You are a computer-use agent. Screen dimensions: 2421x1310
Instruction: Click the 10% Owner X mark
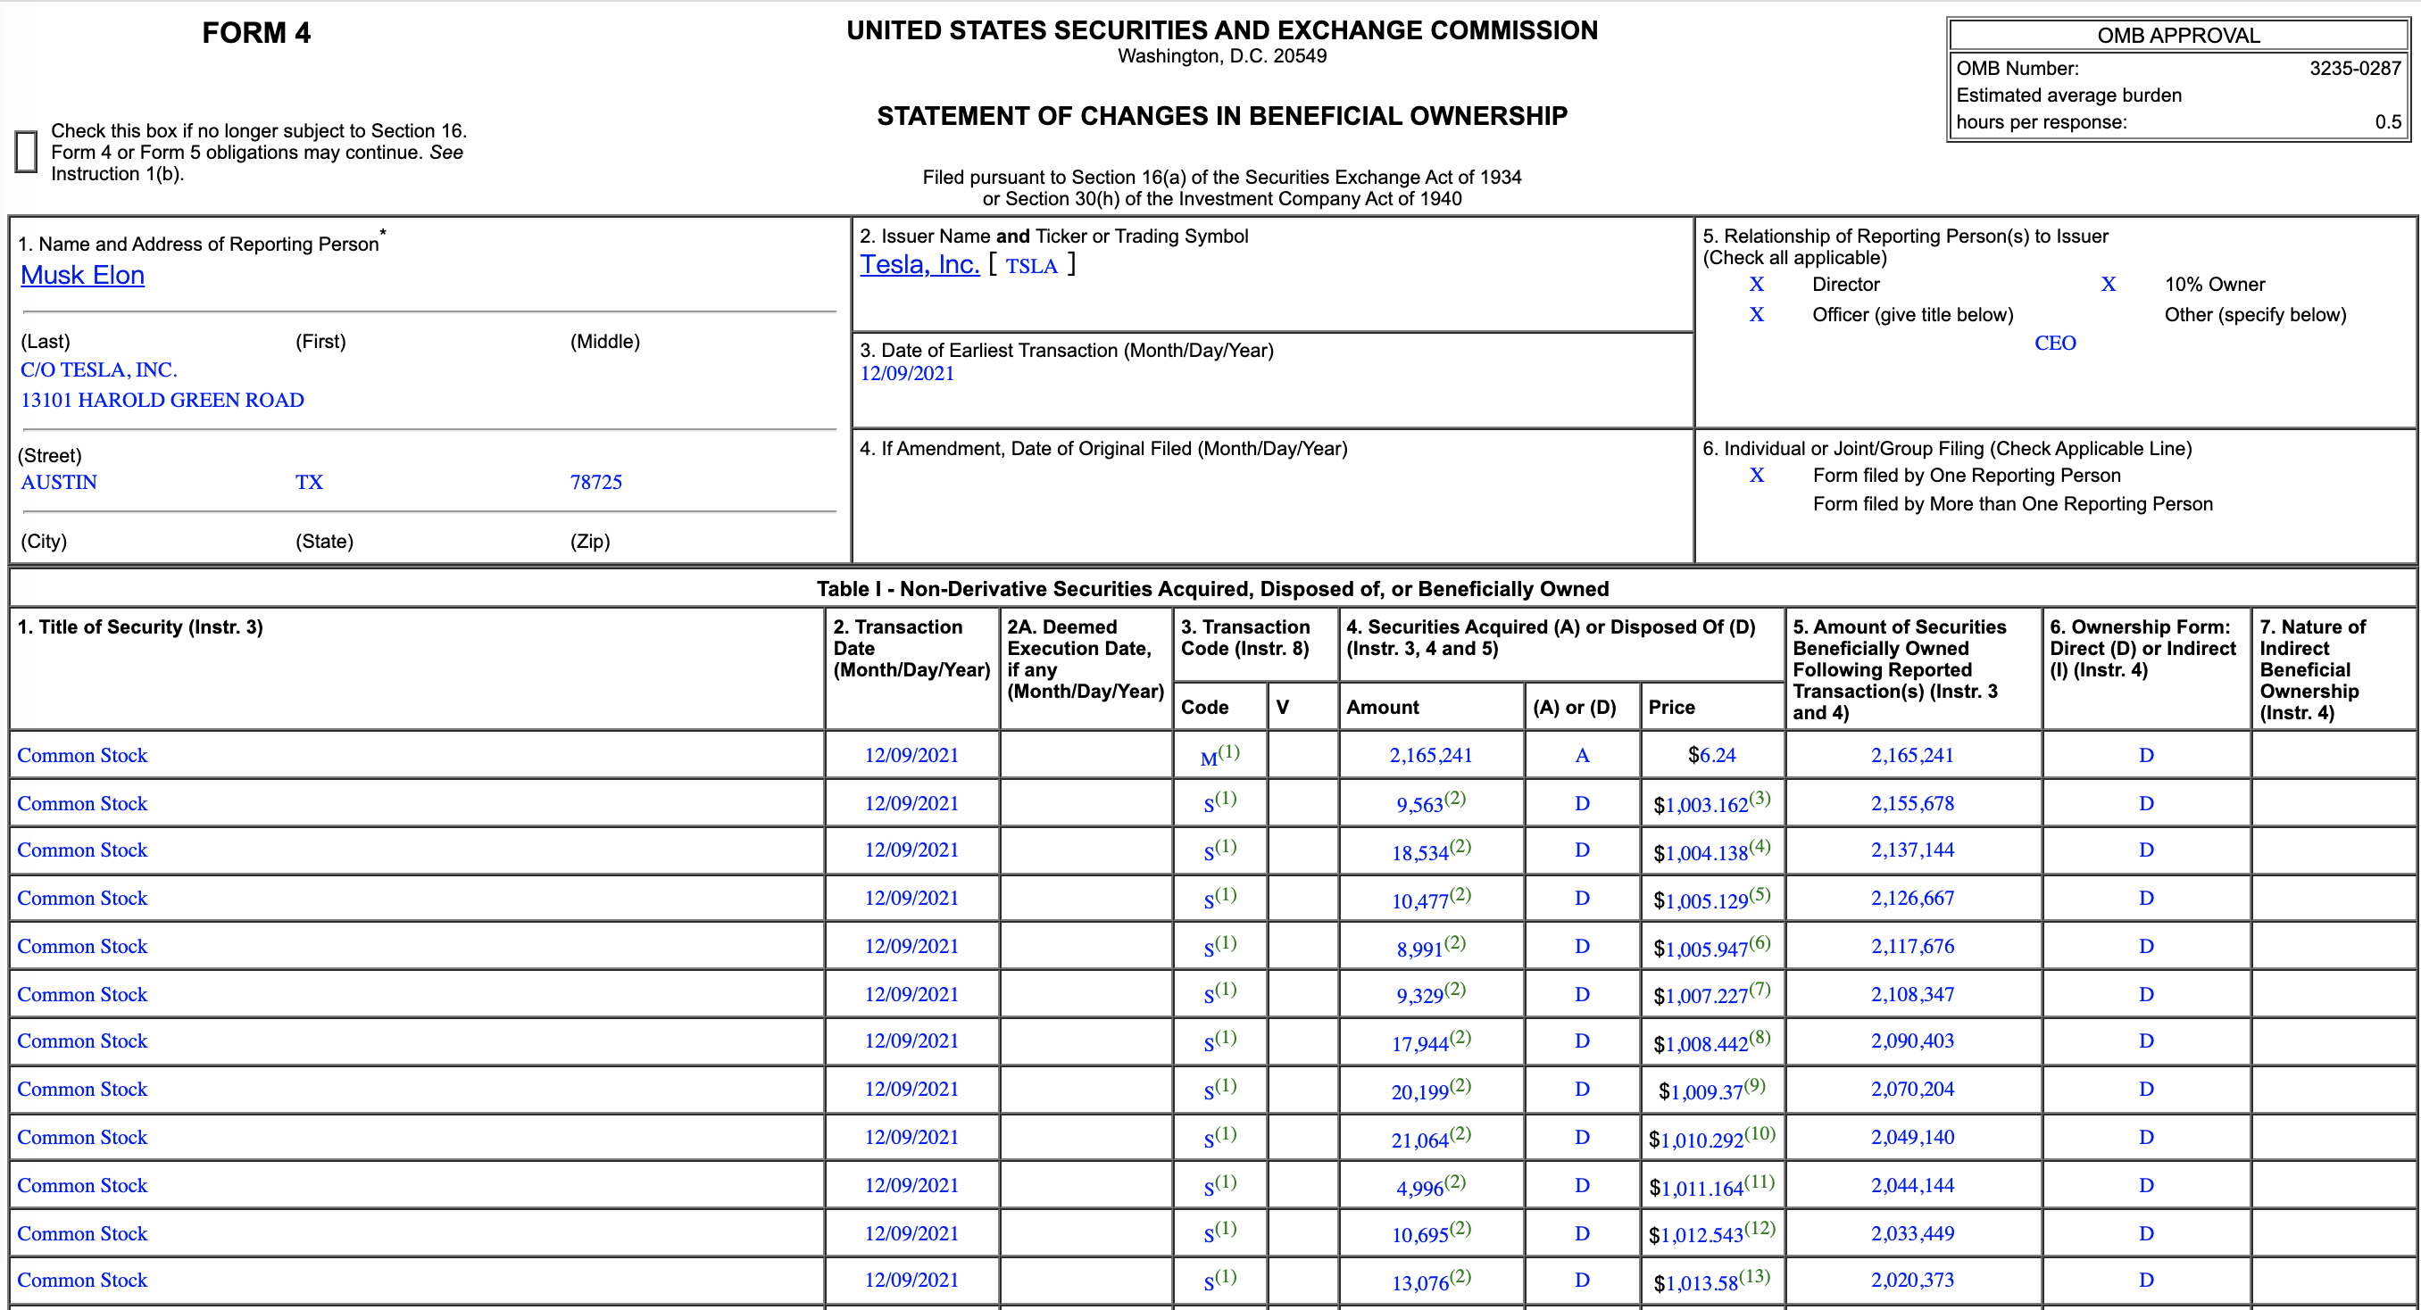(2108, 284)
